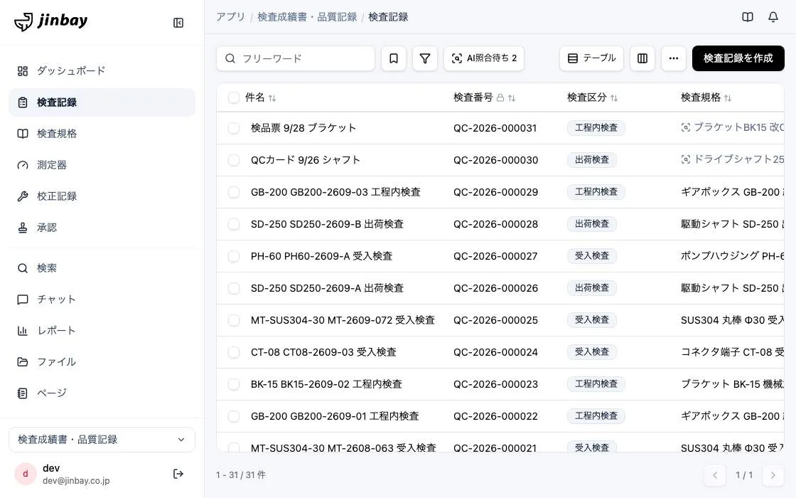
Task: Click dev@jinbay.co.jp account text
Action: pos(76,481)
